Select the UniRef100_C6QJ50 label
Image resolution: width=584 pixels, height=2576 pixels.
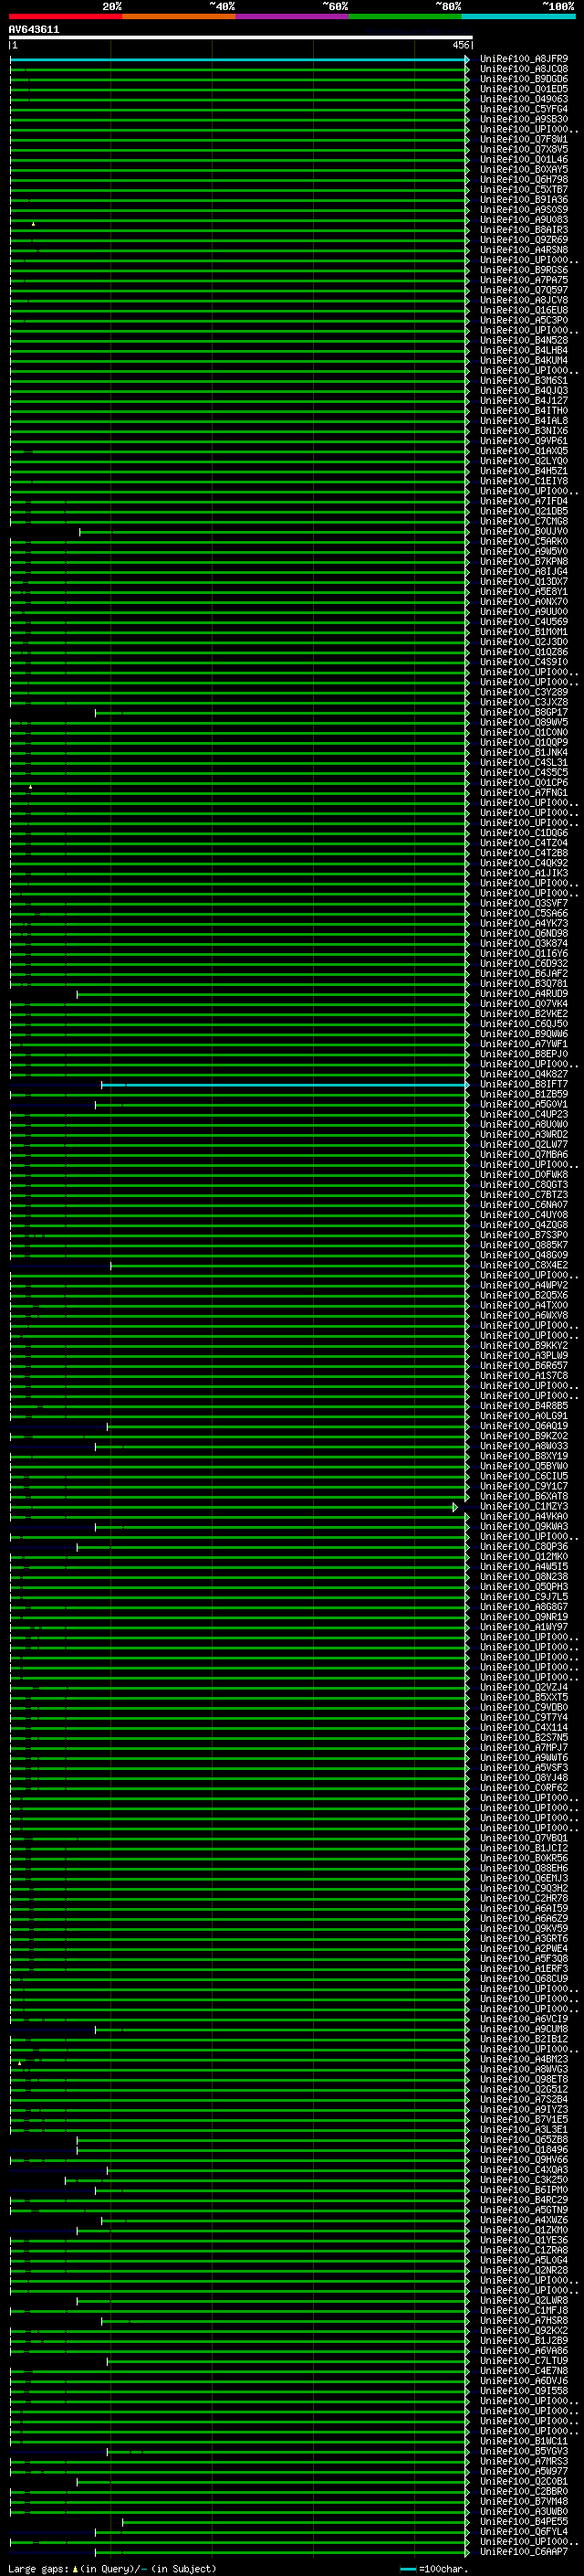point(524,1024)
